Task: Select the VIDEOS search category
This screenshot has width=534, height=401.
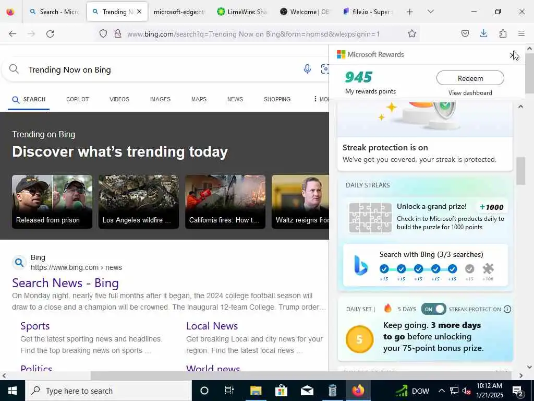Action: 119,99
